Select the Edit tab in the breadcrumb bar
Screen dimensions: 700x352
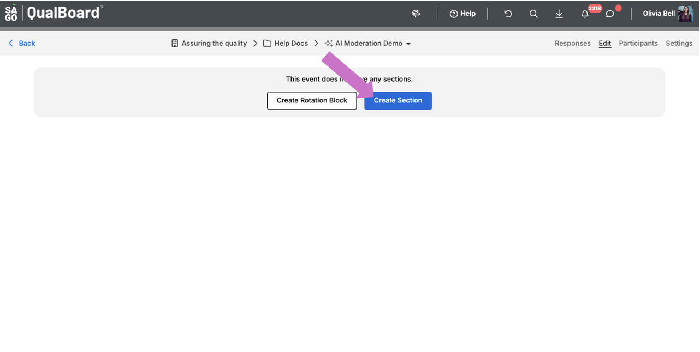click(604, 43)
